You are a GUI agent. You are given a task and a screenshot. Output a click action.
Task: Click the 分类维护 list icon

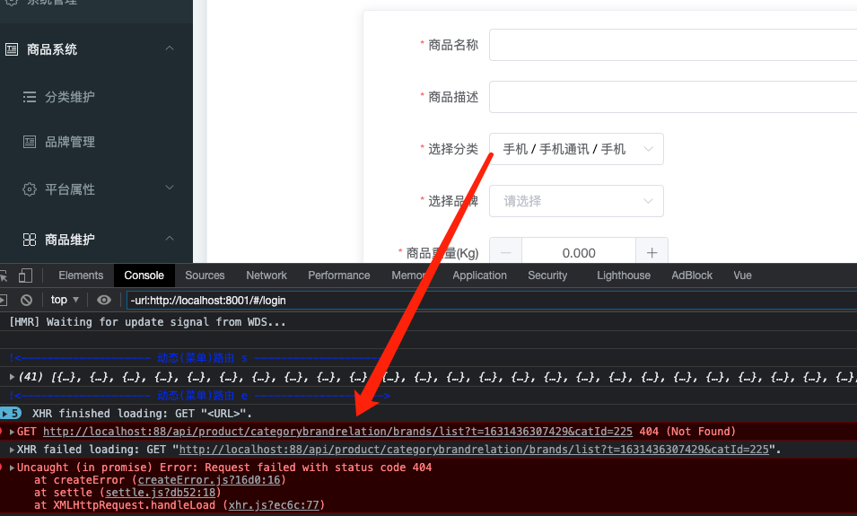click(30, 97)
